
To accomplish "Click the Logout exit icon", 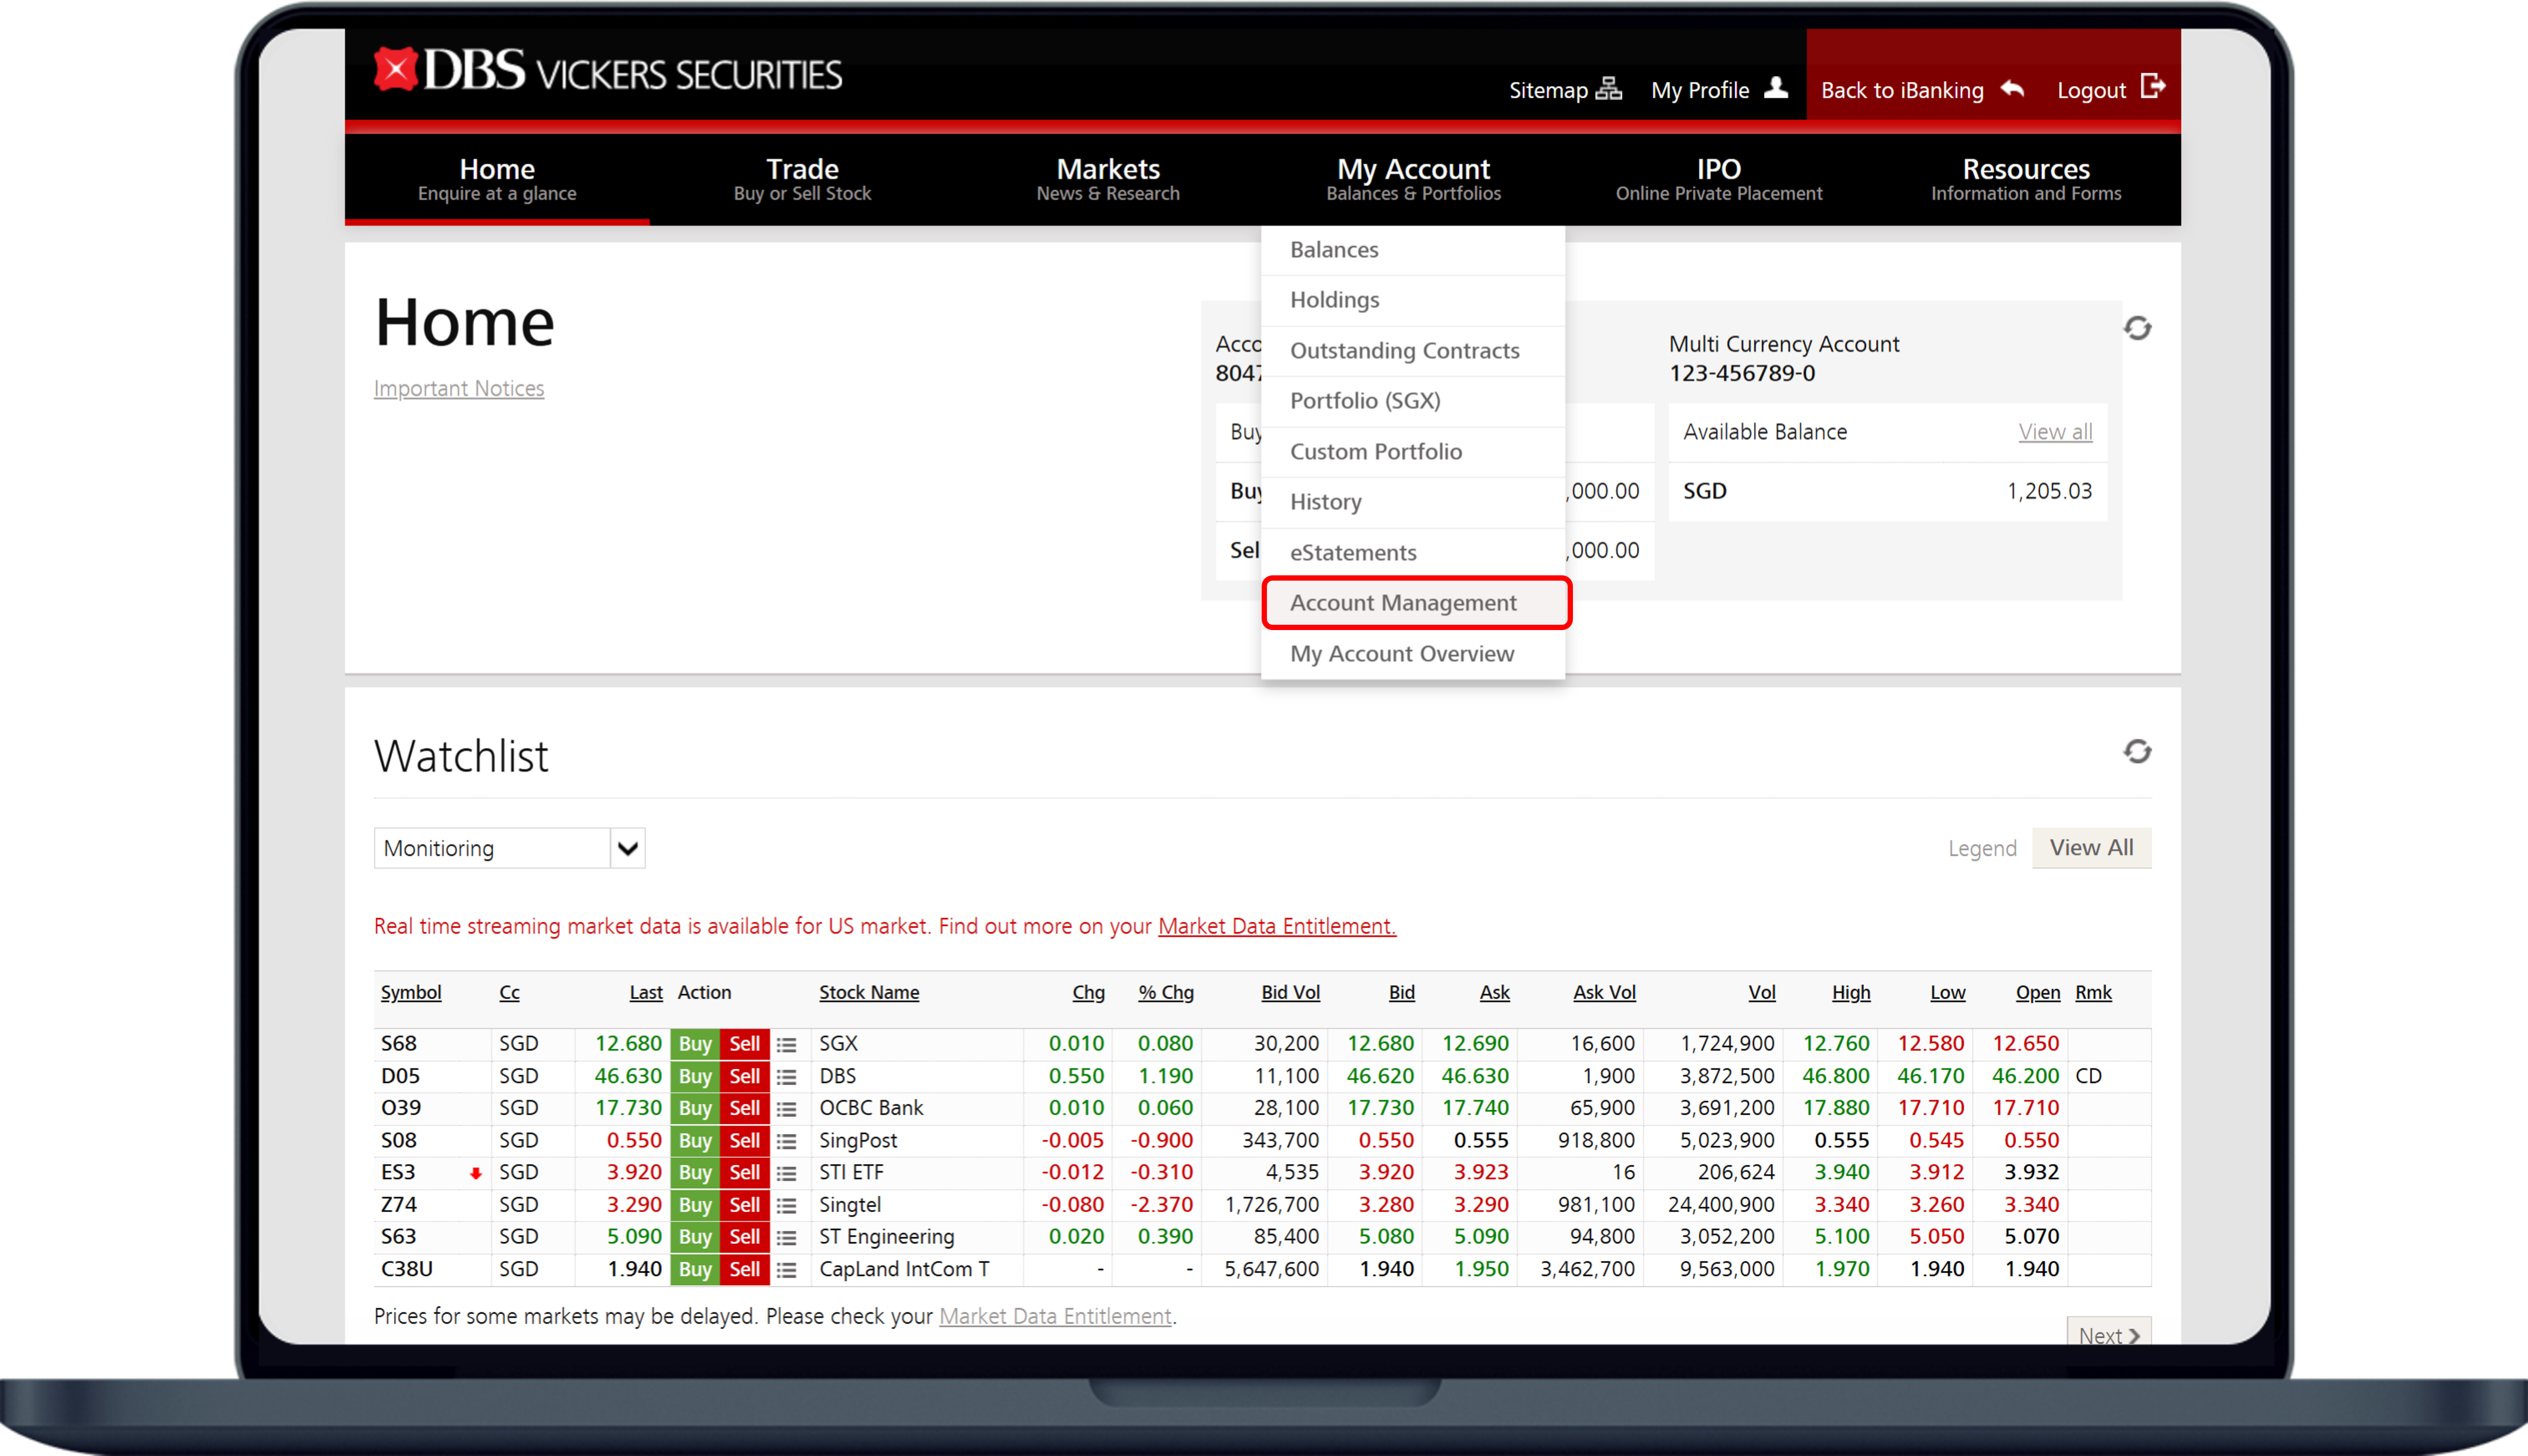I will [x=2153, y=87].
